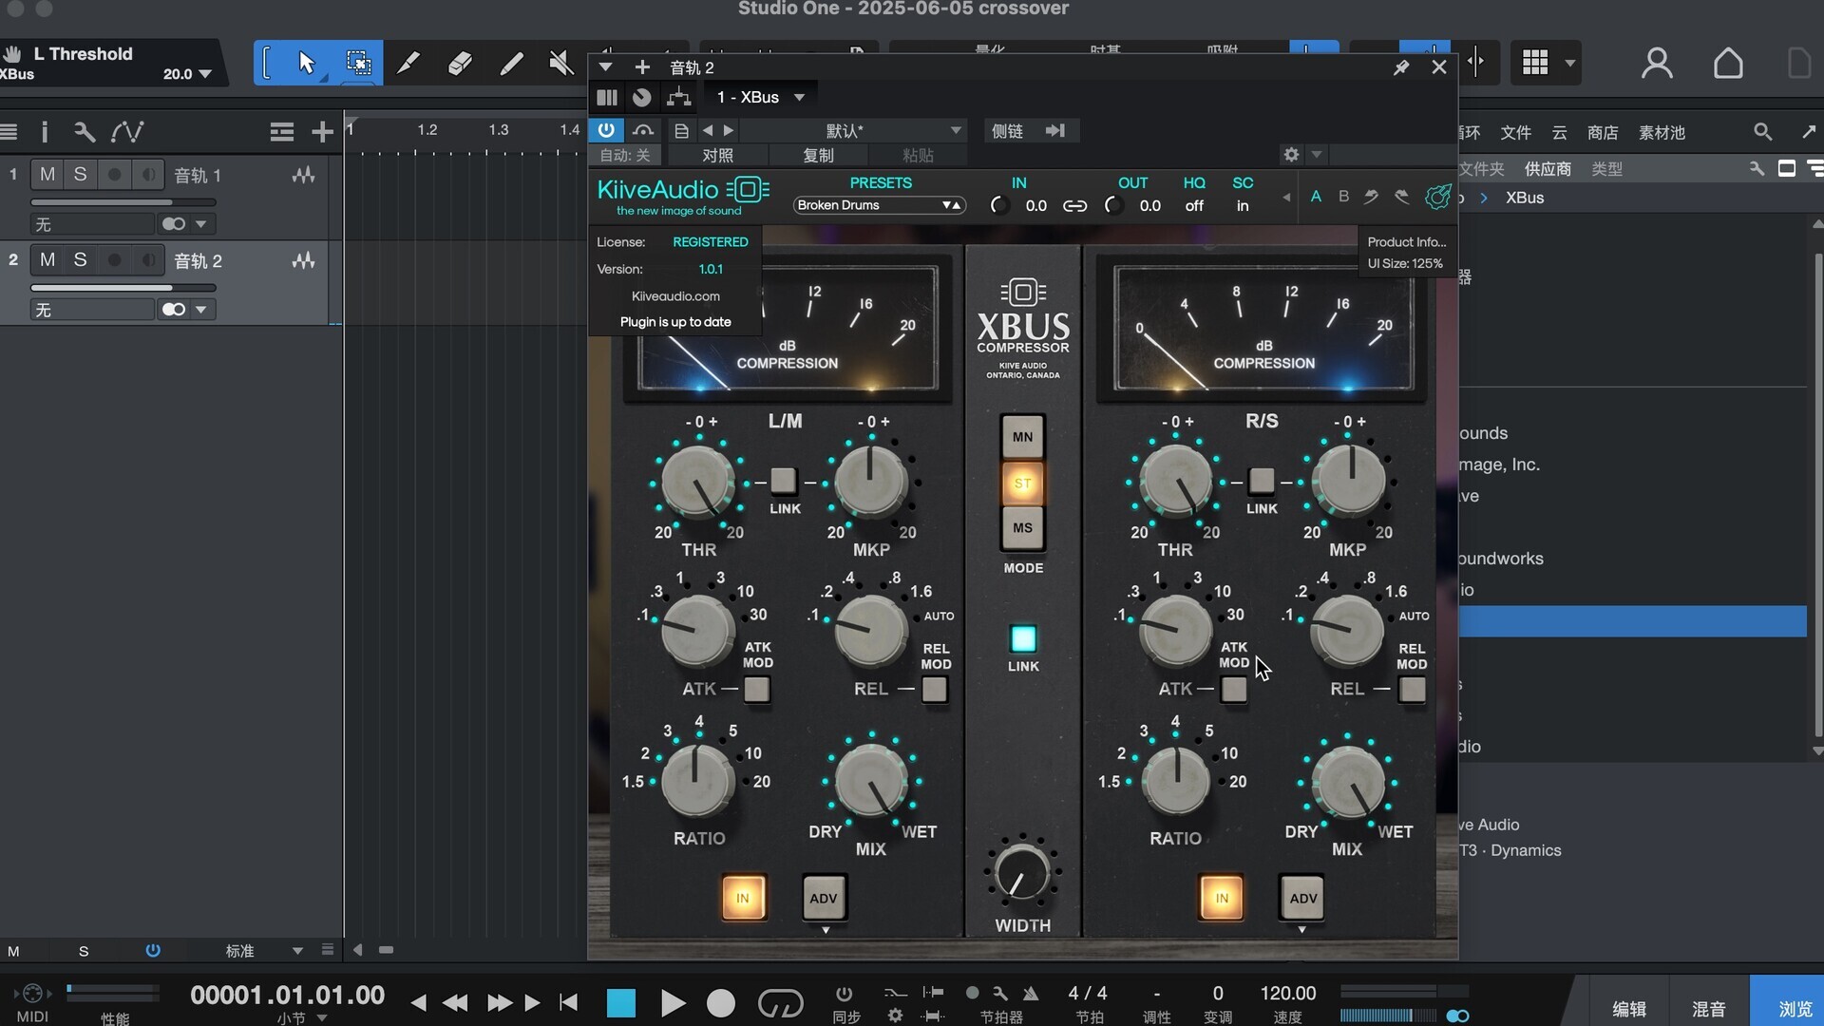Click the plugin routing icon
This screenshot has height=1026, width=1824.
678,97
